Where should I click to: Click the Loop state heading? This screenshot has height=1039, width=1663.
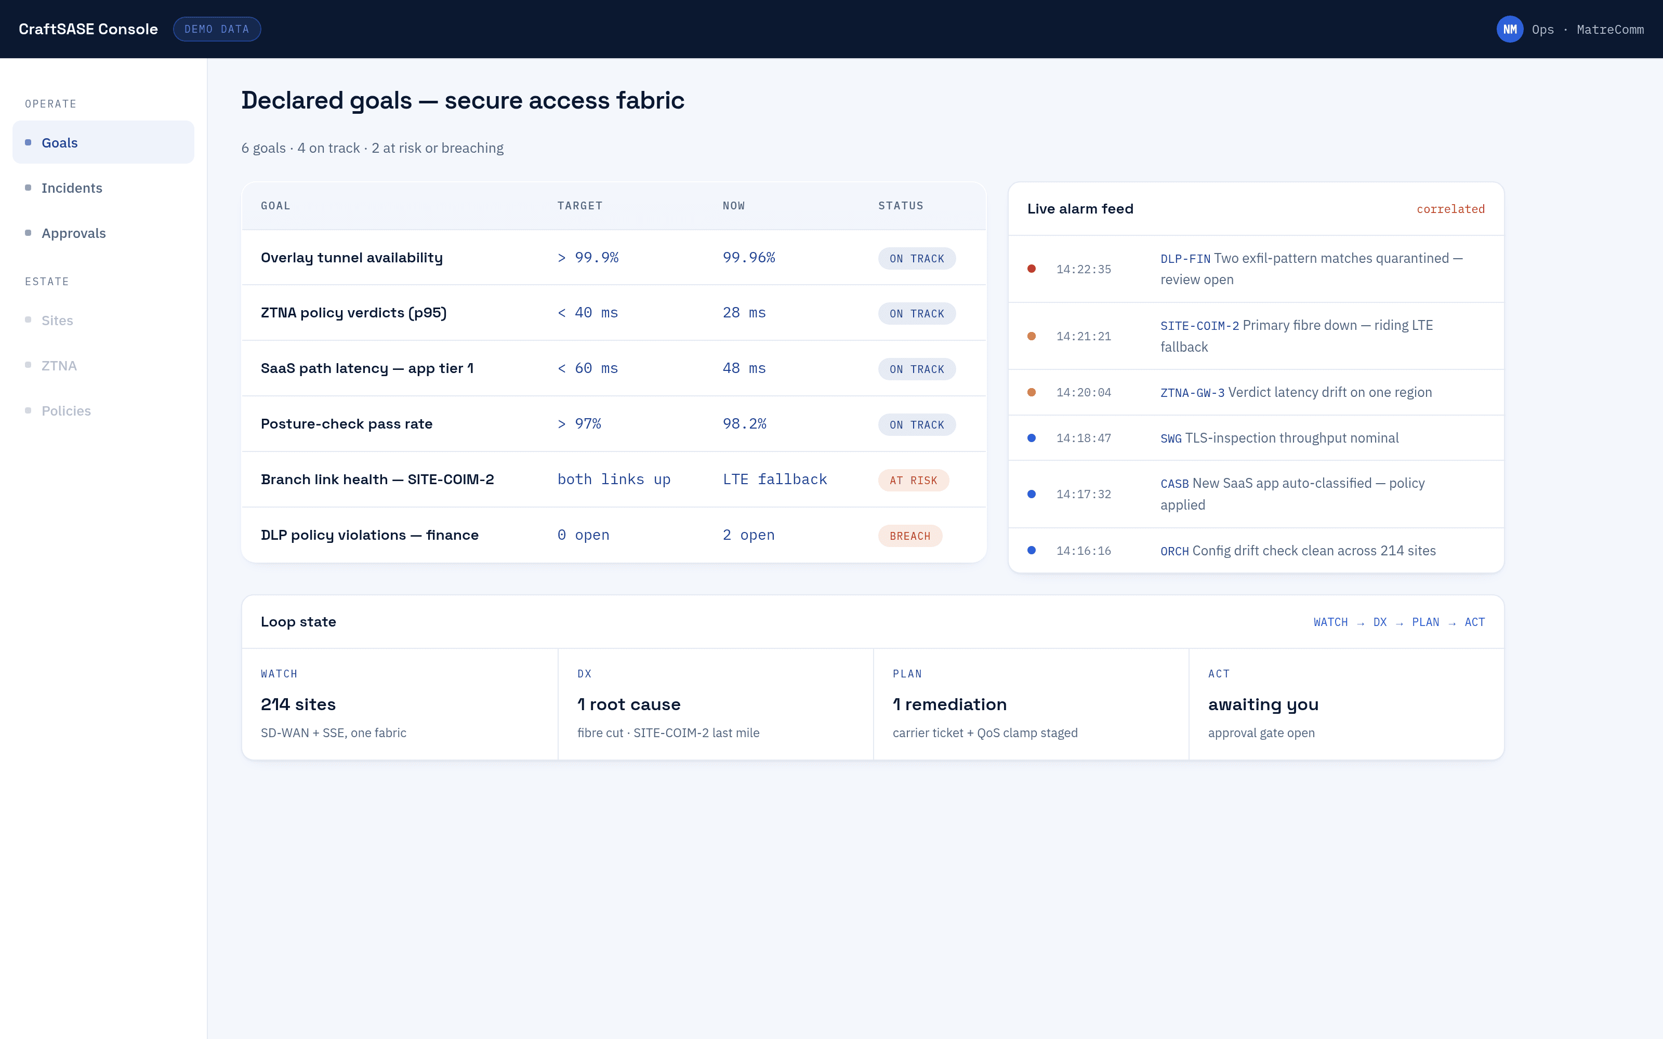click(298, 622)
